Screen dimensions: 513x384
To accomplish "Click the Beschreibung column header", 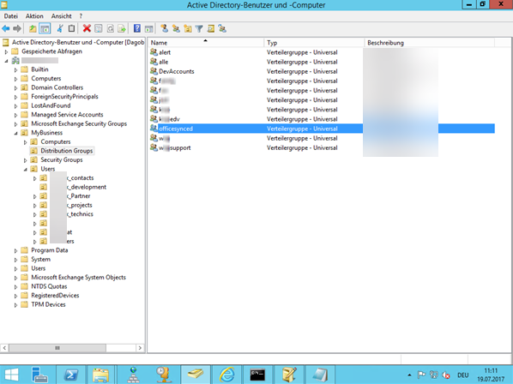I will point(430,43).
